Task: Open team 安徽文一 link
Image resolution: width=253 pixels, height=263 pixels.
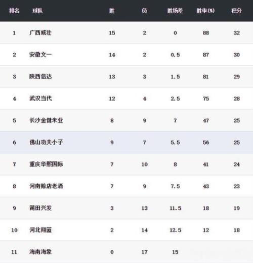Action: click(x=40, y=55)
